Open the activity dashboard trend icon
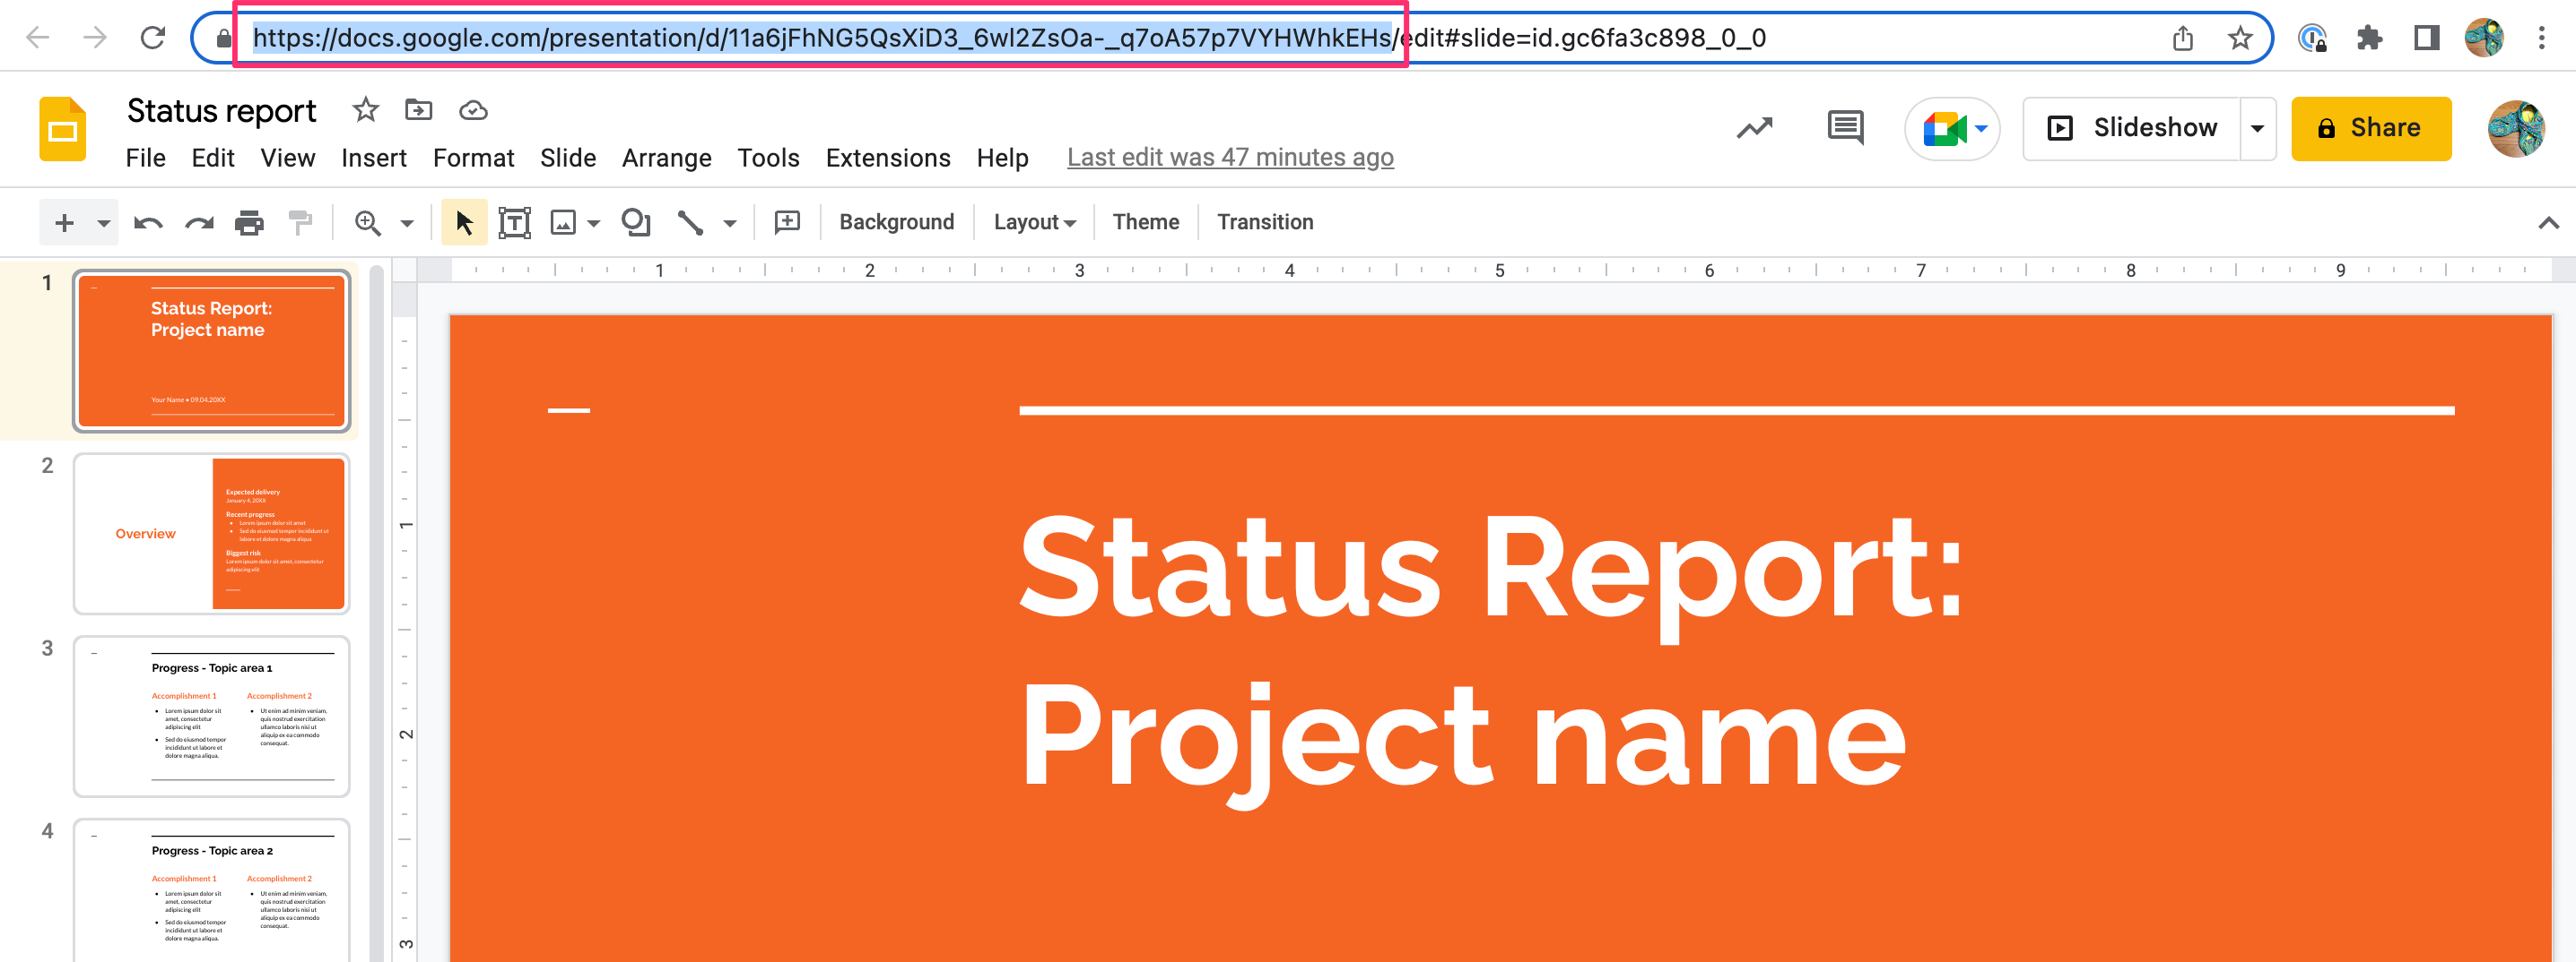This screenshot has height=962, width=2576. 1754,128
